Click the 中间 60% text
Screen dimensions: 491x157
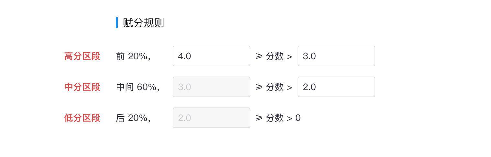[x=137, y=87]
